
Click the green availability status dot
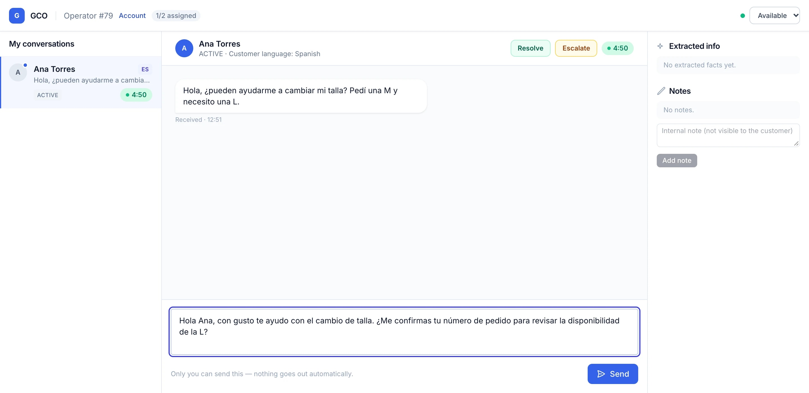742,16
